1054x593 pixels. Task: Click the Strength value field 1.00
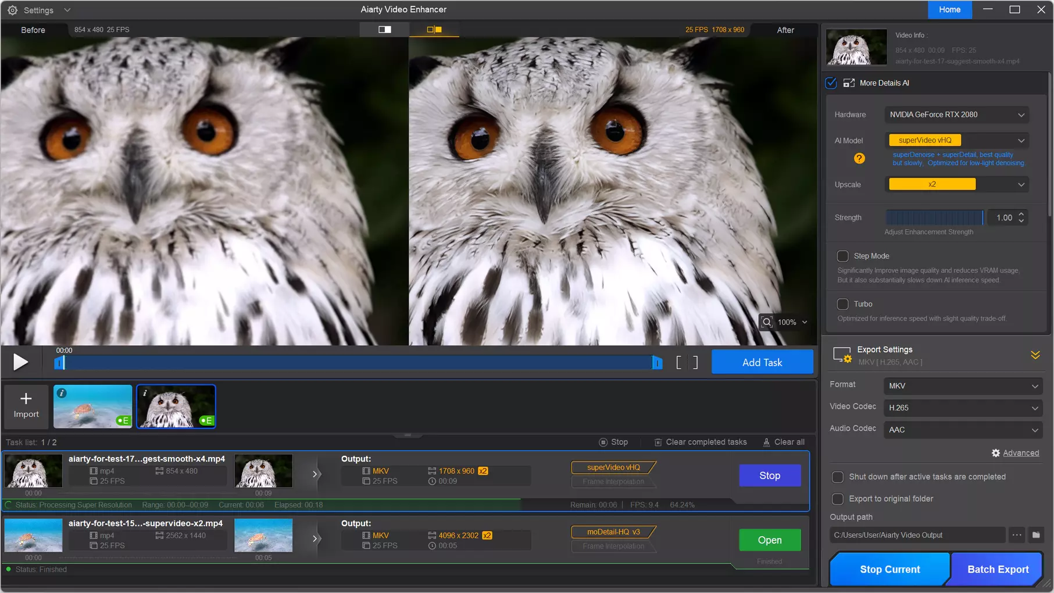click(1004, 217)
